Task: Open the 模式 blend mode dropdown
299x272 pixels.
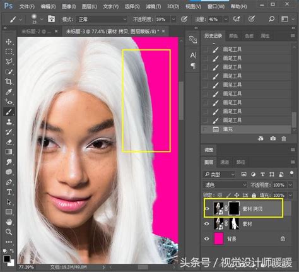Action: (102, 20)
